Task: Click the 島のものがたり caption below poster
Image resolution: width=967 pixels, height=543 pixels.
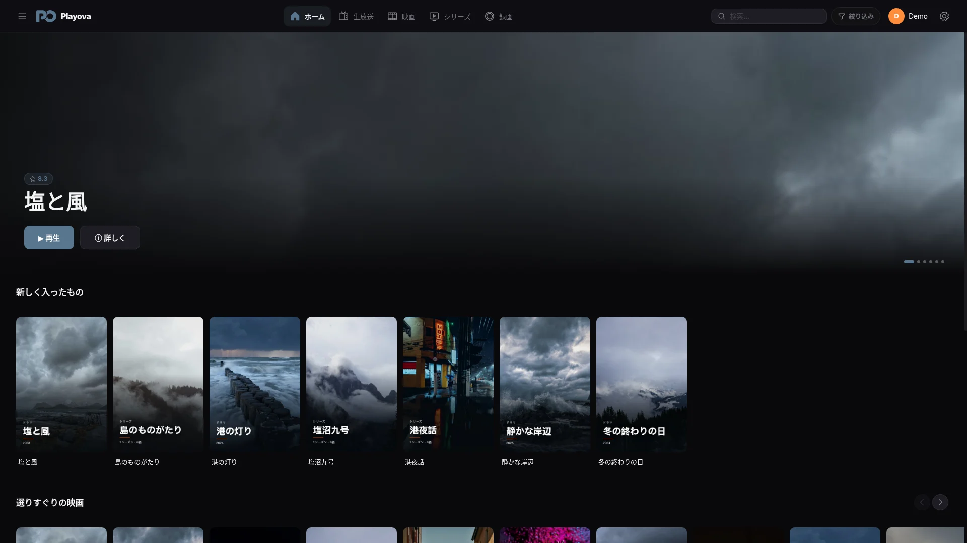Action: pos(137,462)
